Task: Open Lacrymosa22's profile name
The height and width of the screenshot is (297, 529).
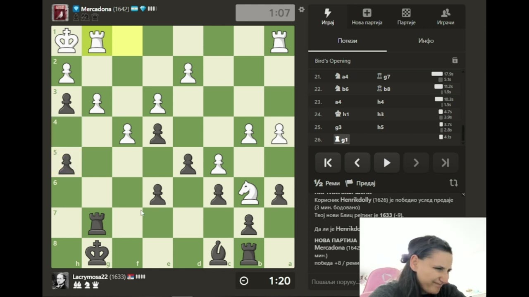Action: 90,277
